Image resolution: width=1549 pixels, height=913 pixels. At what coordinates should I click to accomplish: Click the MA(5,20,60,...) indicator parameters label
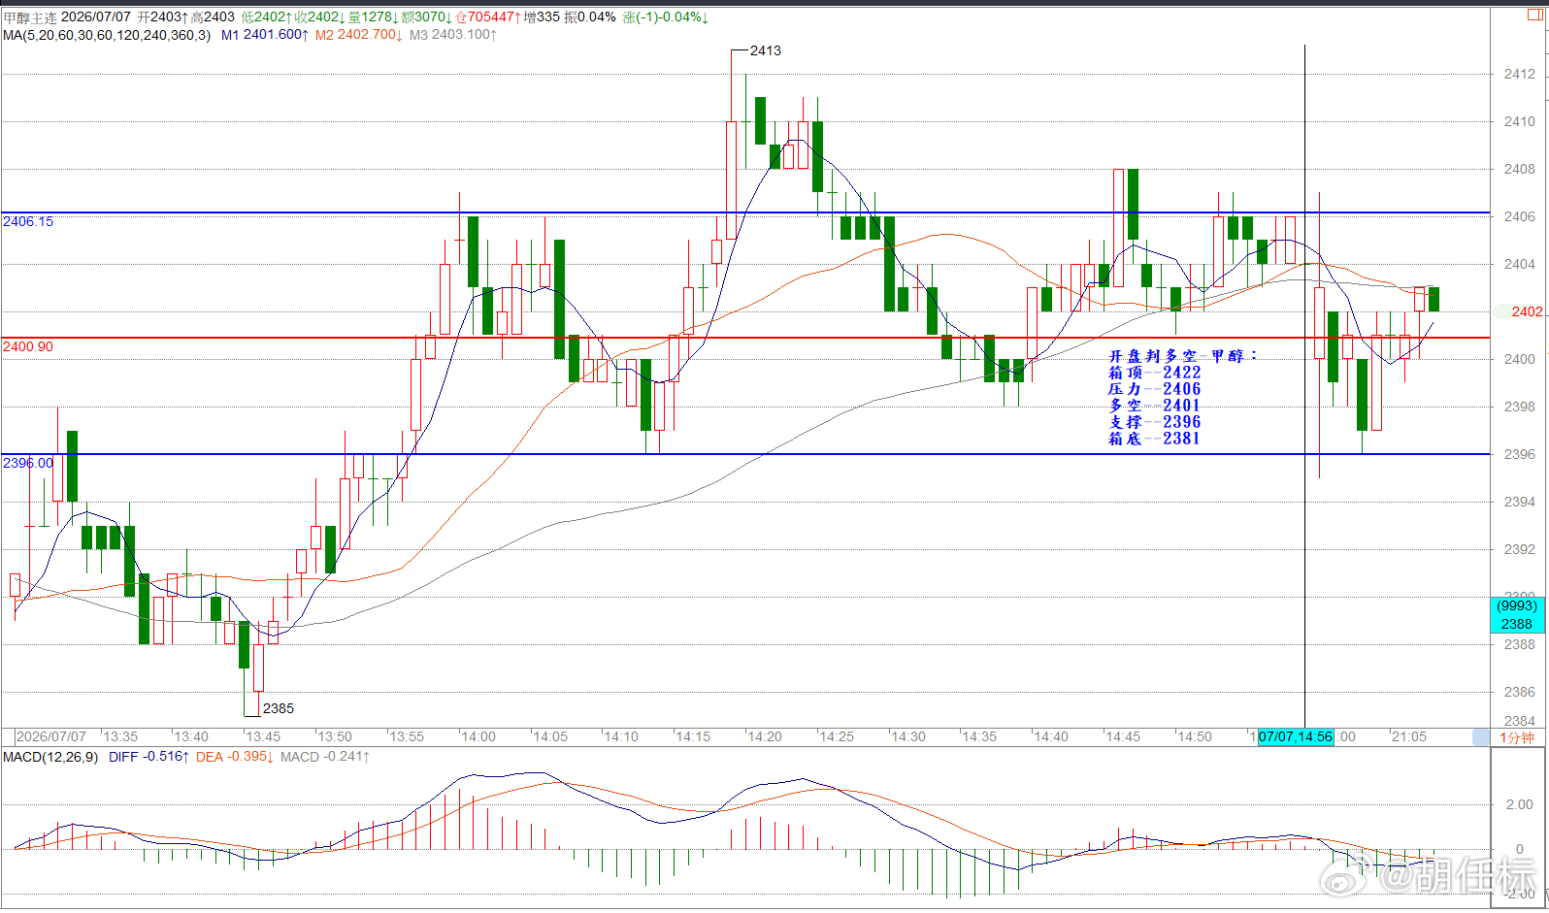pyautogui.click(x=107, y=35)
